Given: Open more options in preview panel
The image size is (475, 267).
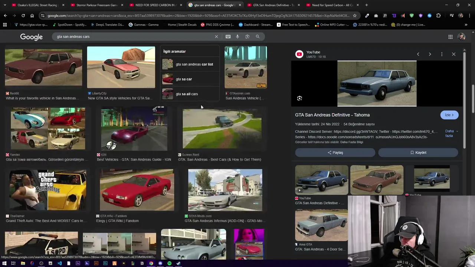Looking at the screenshot, I should point(442,54).
